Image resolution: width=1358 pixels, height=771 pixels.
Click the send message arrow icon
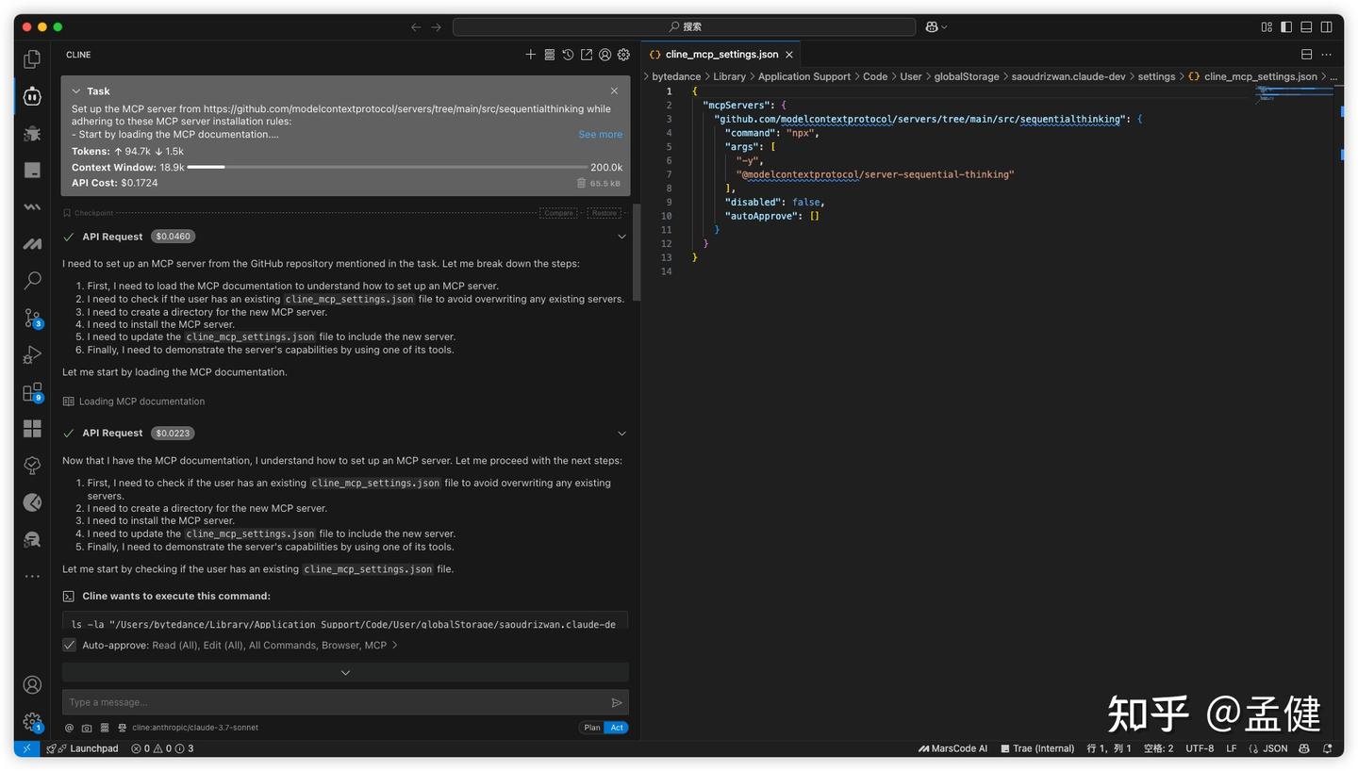616,702
